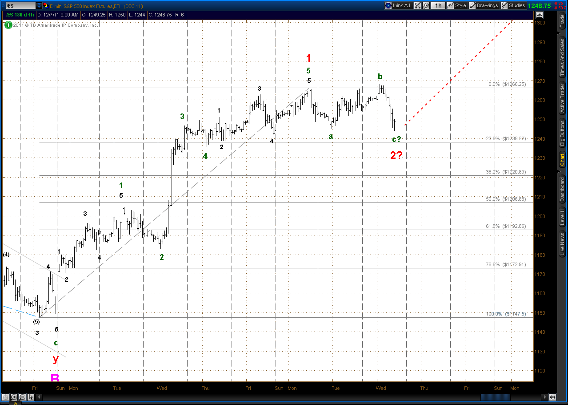
Task: Click the 38.2% ($1220.89) Fibonacci label
Action: [506, 172]
